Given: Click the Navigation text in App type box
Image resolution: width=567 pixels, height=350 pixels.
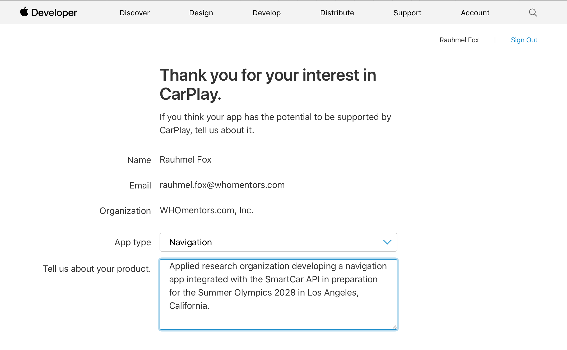Looking at the screenshot, I should tap(190, 242).
